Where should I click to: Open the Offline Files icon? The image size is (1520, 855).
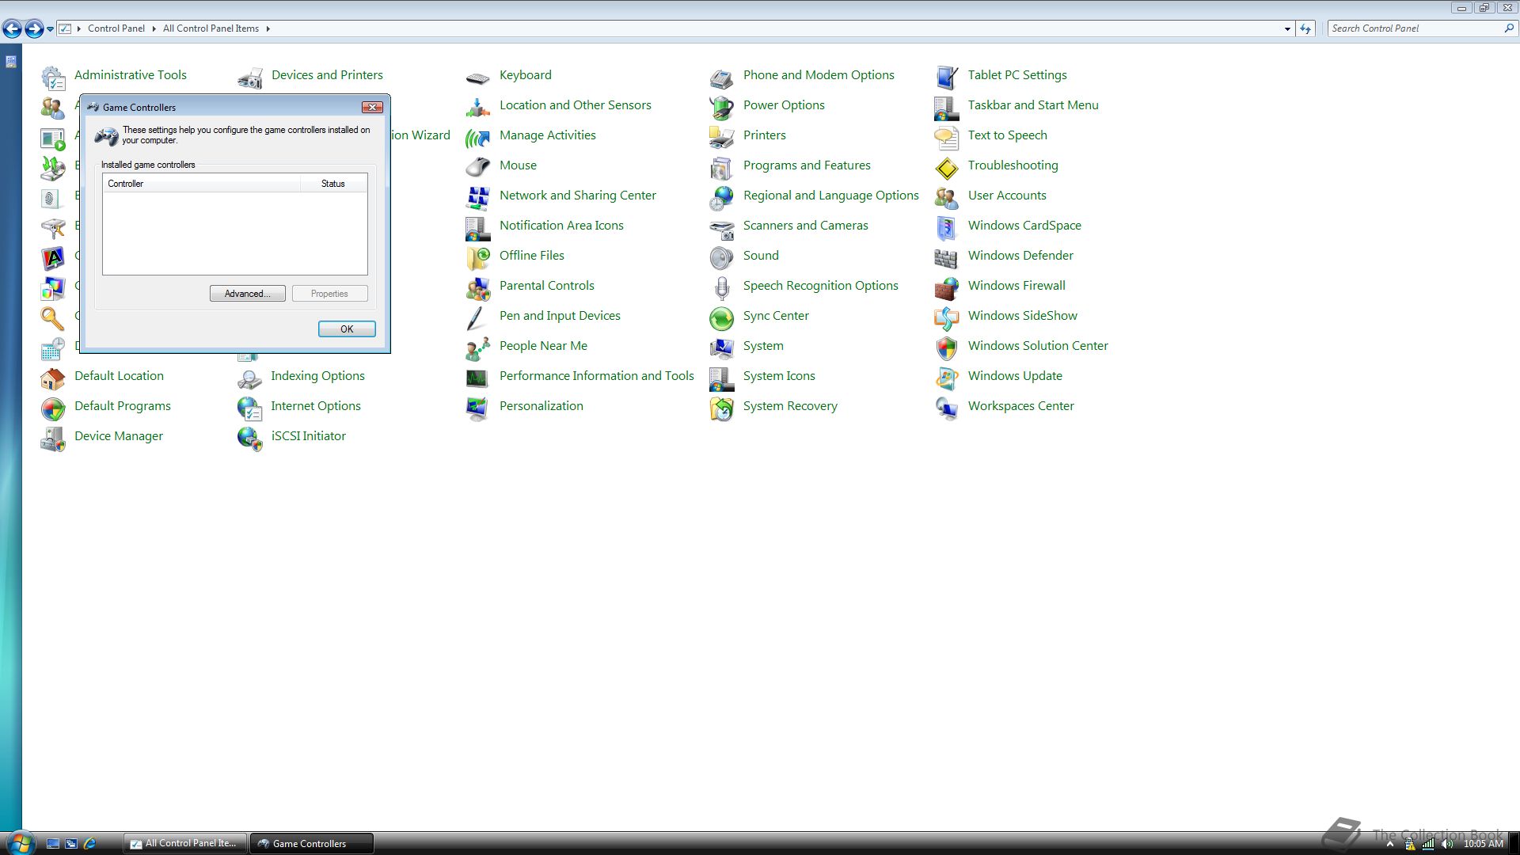coord(478,258)
